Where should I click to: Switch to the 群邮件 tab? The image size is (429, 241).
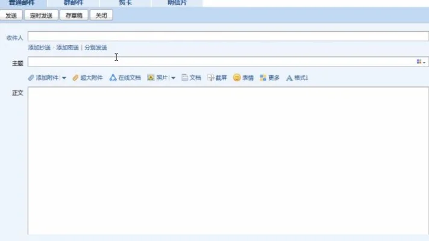pos(74,3)
